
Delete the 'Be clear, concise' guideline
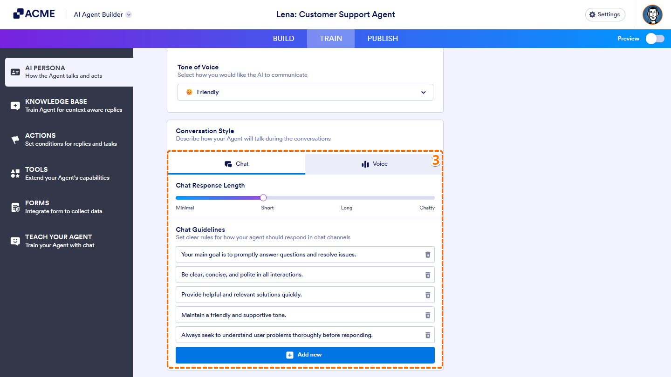click(427, 275)
